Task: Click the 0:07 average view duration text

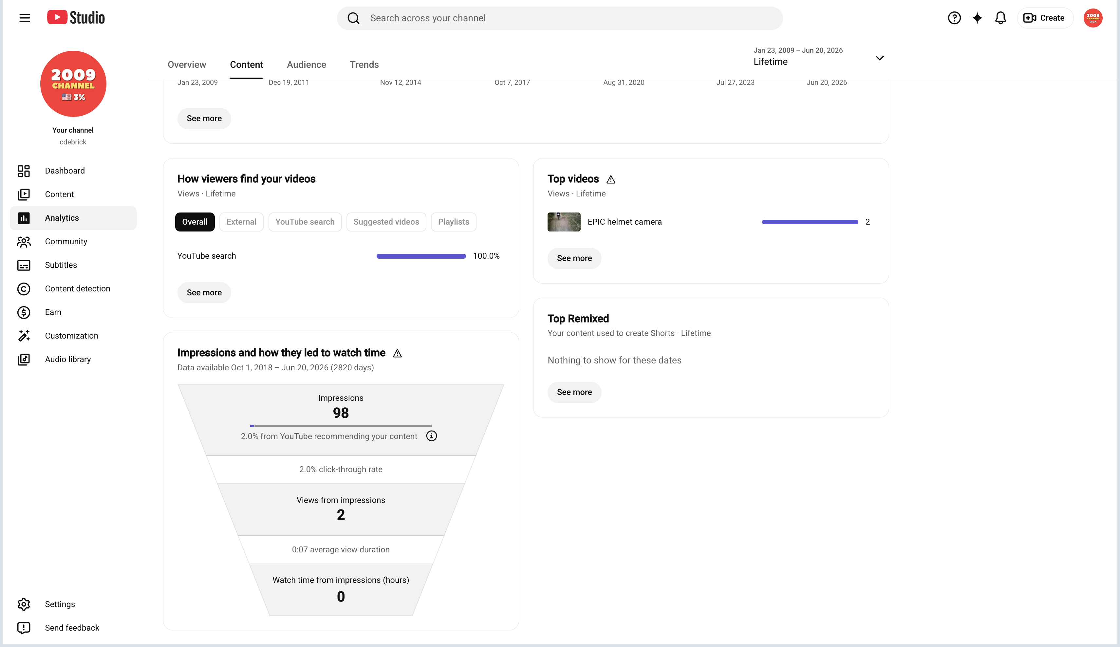Action: (341, 549)
